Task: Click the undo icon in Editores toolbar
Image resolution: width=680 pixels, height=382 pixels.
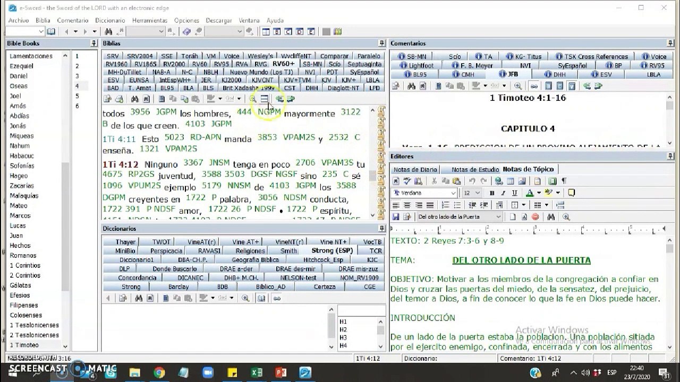Action: point(472,181)
